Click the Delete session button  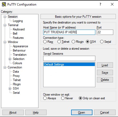click(x=105, y=80)
